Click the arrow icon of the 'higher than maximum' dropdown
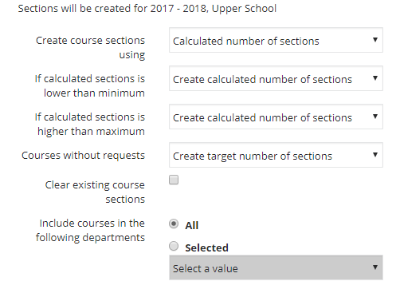This screenshot has width=396, height=293. [375, 117]
